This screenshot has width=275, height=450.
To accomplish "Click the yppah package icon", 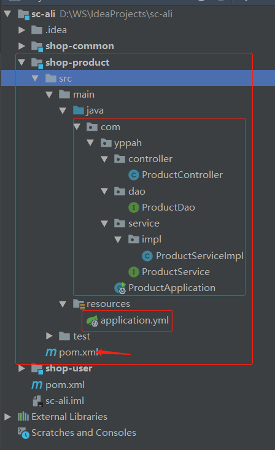I will (x=106, y=142).
